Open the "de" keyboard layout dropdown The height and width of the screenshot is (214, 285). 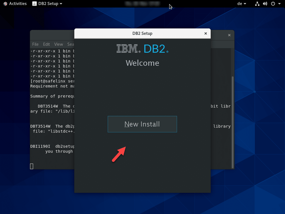coord(241,4)
